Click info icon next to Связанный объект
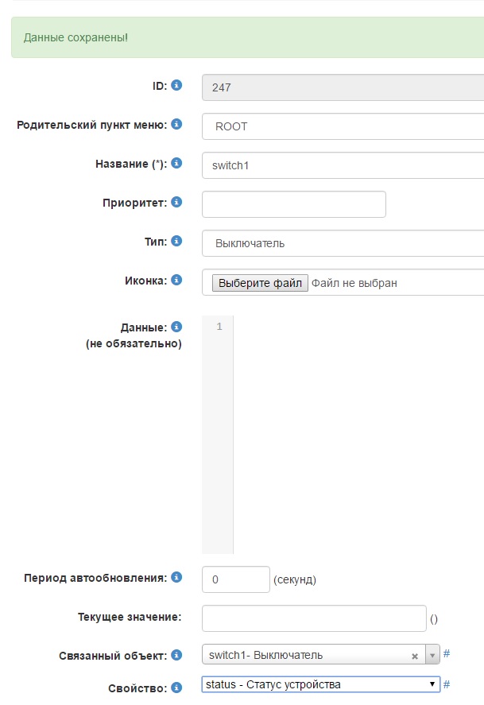Image resolution: width=484 pixels, height=705 pixels. click(x=176, y=656)
